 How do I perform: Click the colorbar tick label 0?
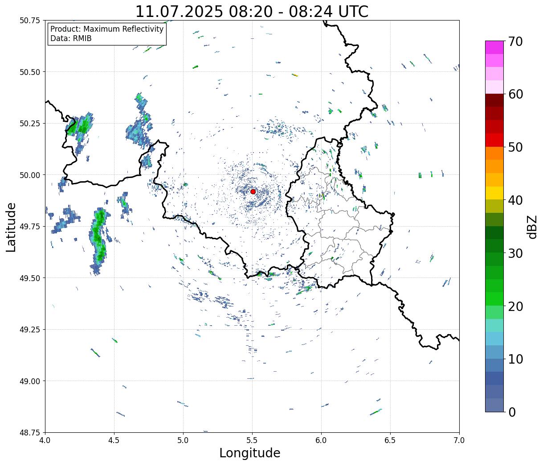512,412
